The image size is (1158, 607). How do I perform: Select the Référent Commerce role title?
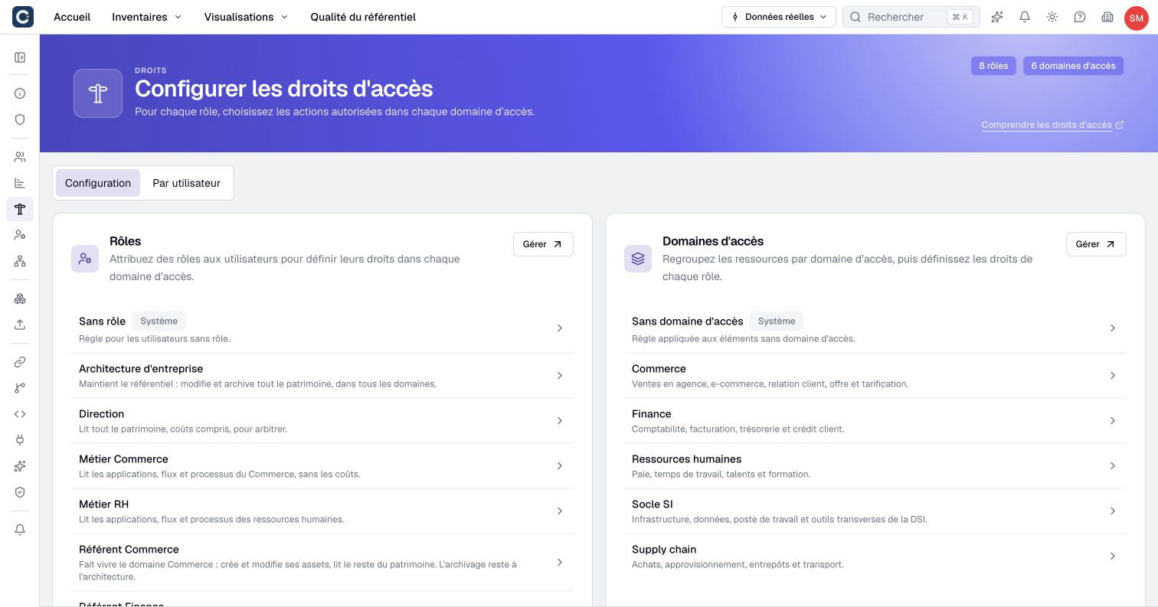click(x=129, y=550)
